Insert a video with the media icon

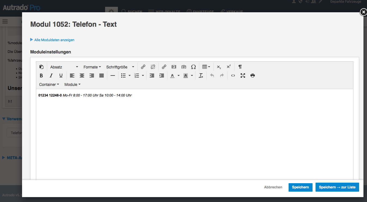coord(174,67)
